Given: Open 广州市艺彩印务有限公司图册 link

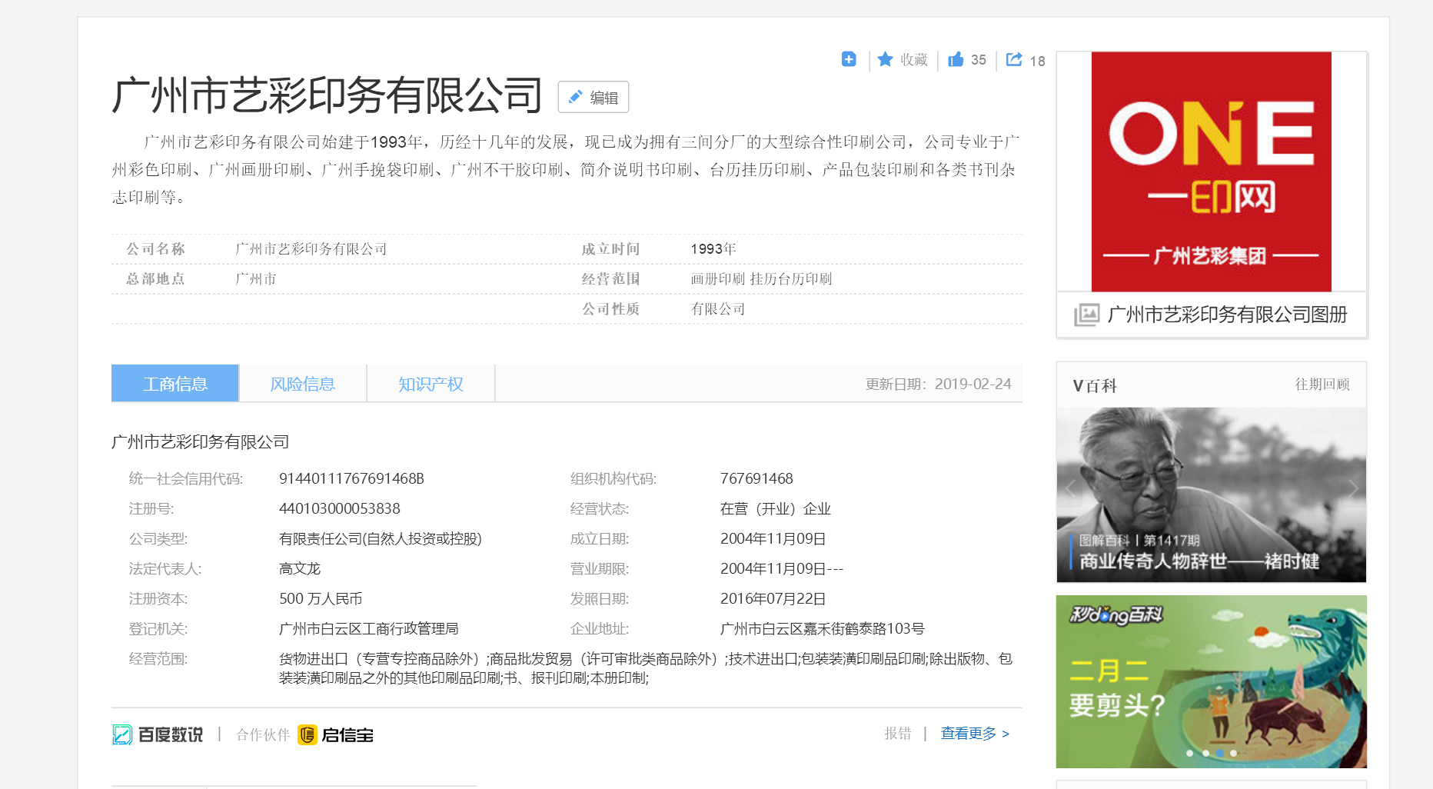Looking at the screenshot, I should pyautogui.click(x=1227, y=315).
